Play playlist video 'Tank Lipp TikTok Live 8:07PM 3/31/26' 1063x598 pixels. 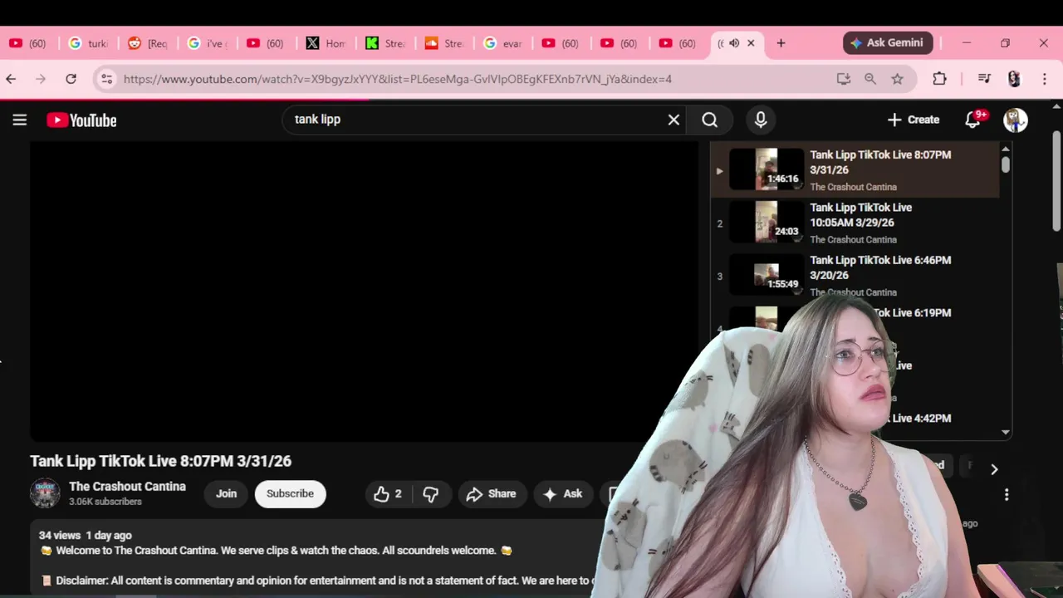[x=880, y=162]
